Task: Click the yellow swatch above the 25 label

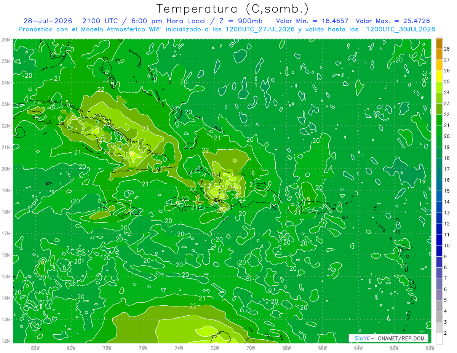Action: pos(439,76)
